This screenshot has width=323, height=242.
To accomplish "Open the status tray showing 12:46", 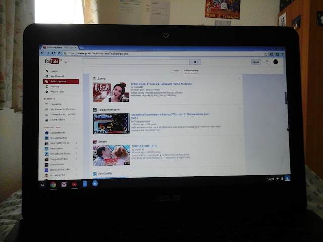I will click(x=279, y=179).
